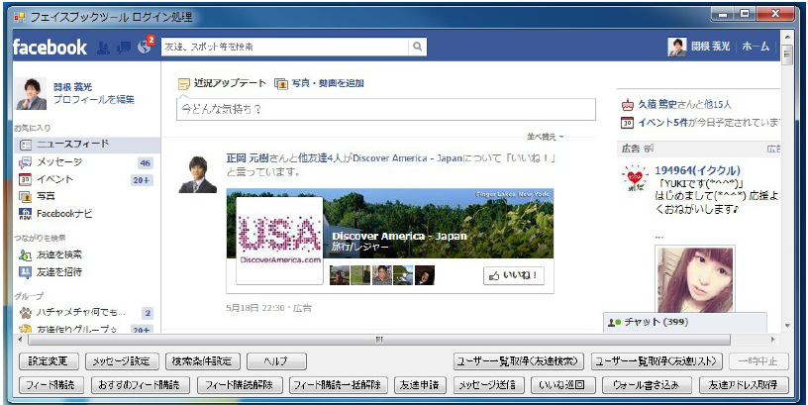808x405 pixels.
Task: Click the 設定変更 button
Action: pyautogui.click(x=49, y=361)
